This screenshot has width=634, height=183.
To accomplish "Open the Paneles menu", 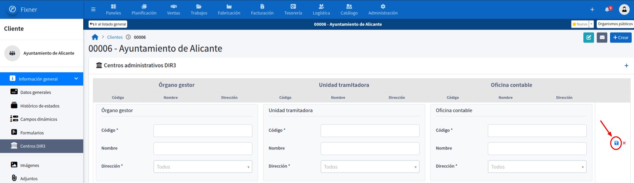I will click(114, 10).
